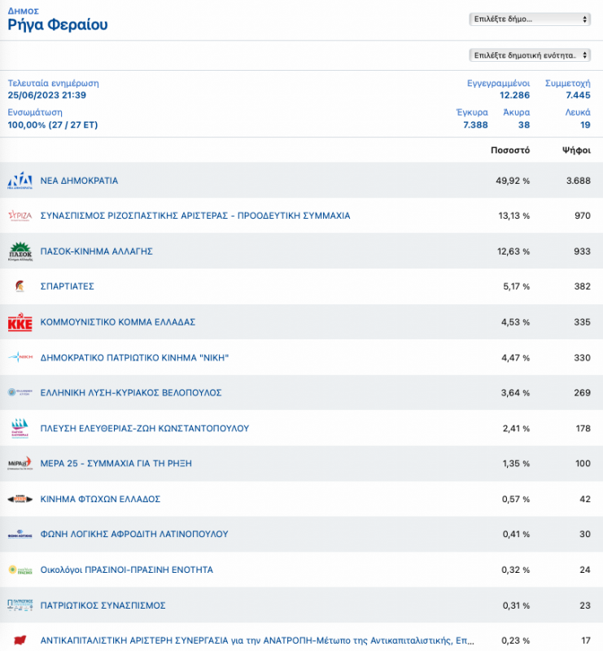Click the 'Συμμετοχή' label

click(567, 84)
